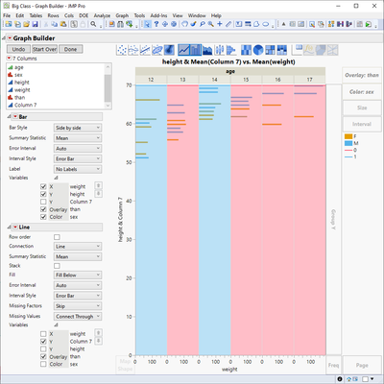Select the Contour element icon
The image size is (384, 384).
click(169, 50)
